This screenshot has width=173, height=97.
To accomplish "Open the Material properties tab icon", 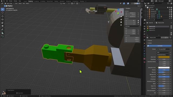I will 144,59.
